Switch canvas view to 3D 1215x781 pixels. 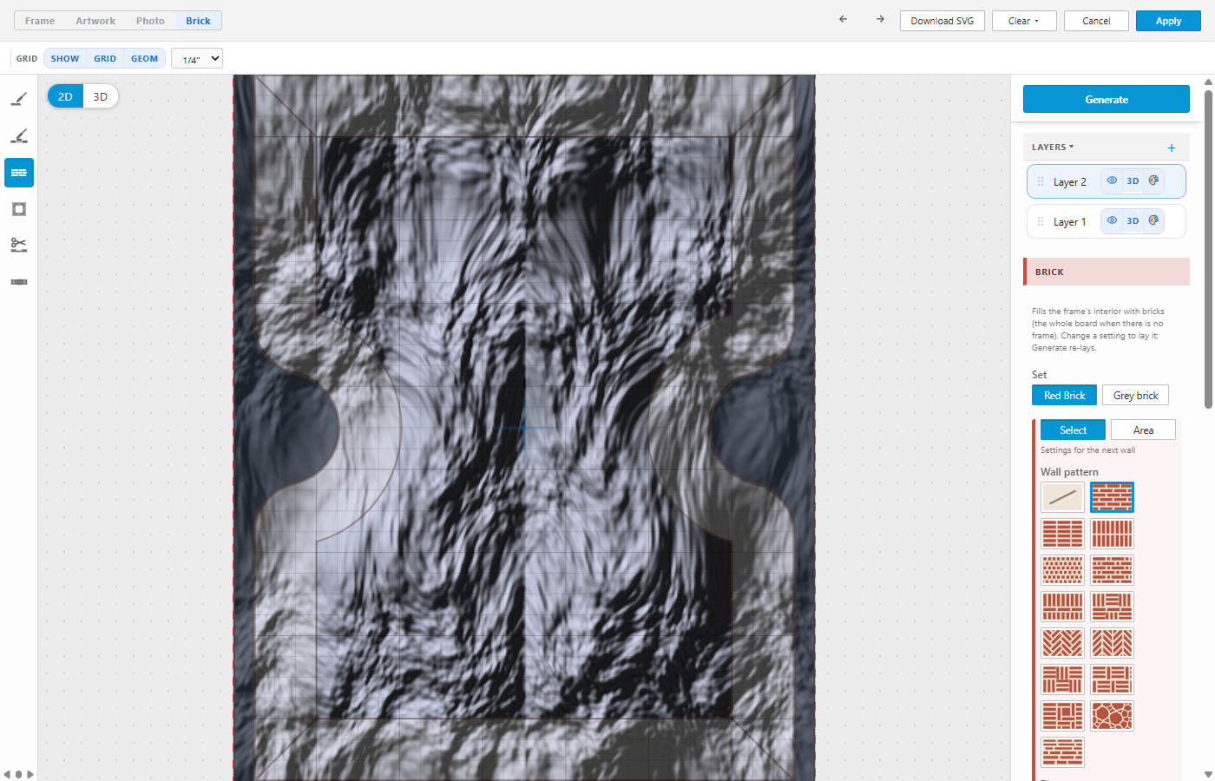click(x=101, y=96)
